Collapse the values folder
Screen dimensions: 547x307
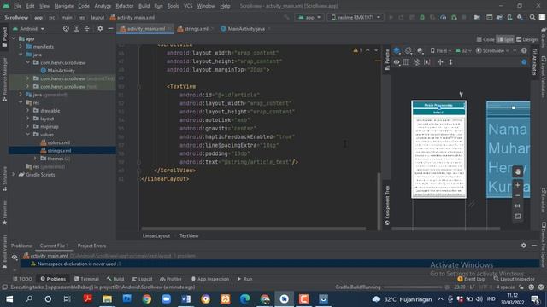tap(28, 135)
